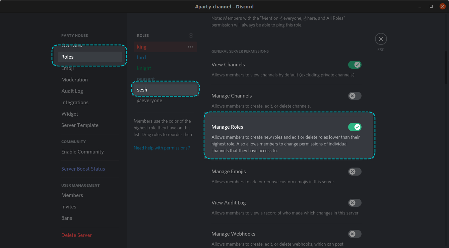
Task: Choose the @everyone role
Action: click(149, 101)
